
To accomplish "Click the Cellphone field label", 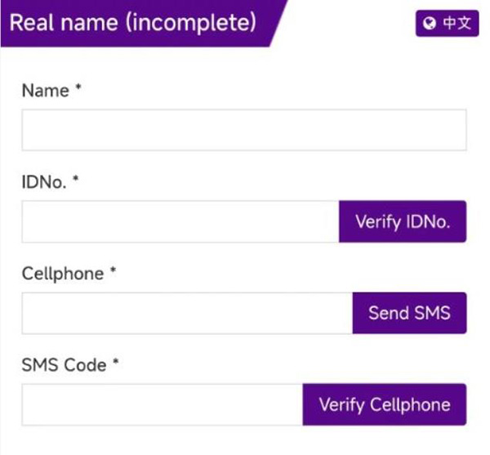I will [63, 274].
